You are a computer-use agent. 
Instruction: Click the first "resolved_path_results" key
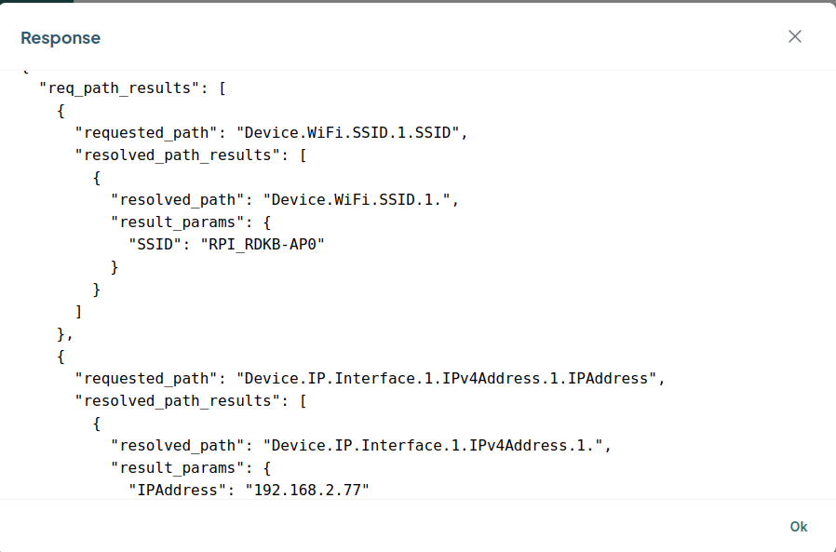pyautogui.click(x=178, y=155)
